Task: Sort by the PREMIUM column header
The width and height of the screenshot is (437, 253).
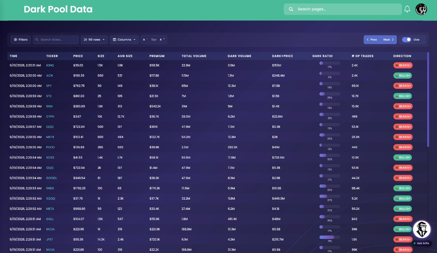Action: 157,56
